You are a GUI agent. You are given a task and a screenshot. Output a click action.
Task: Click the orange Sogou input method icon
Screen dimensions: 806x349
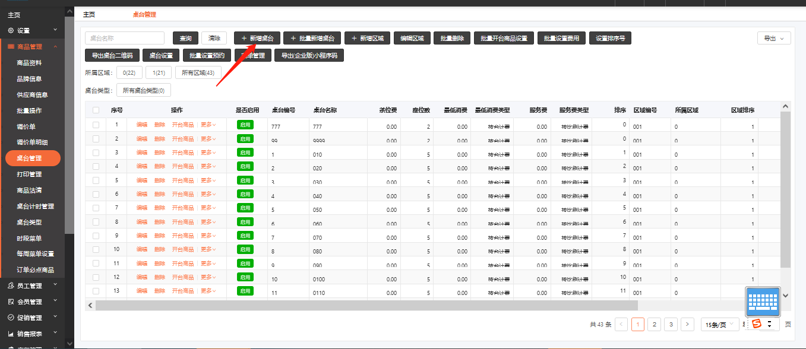tap(757, 324)
